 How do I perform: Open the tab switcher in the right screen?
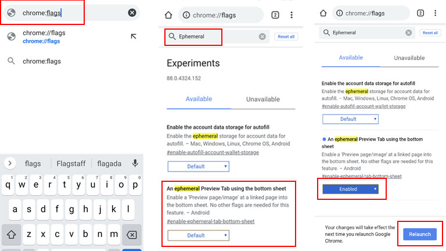[420, 13]
